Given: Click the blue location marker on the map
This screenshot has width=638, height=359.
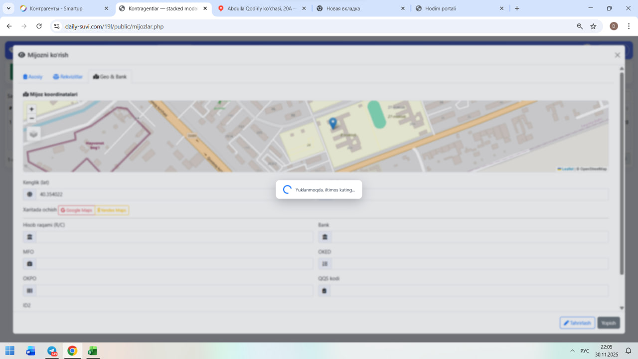Looking at the screenshot, I should coord(333,123).
